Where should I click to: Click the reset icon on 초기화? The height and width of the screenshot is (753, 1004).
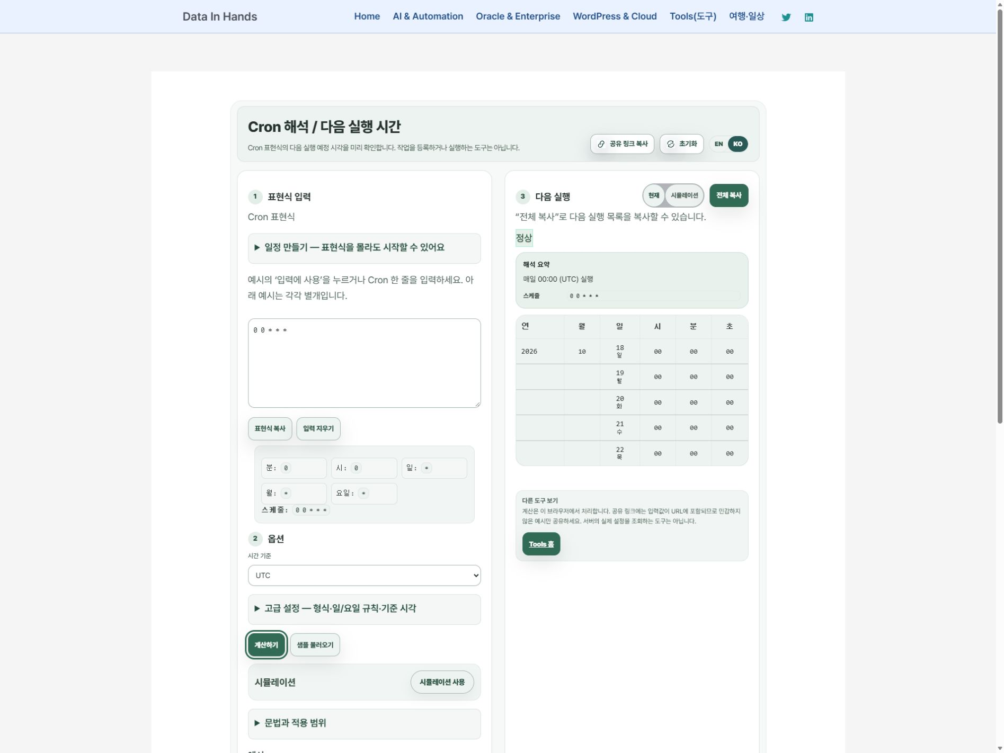point(671,144)
